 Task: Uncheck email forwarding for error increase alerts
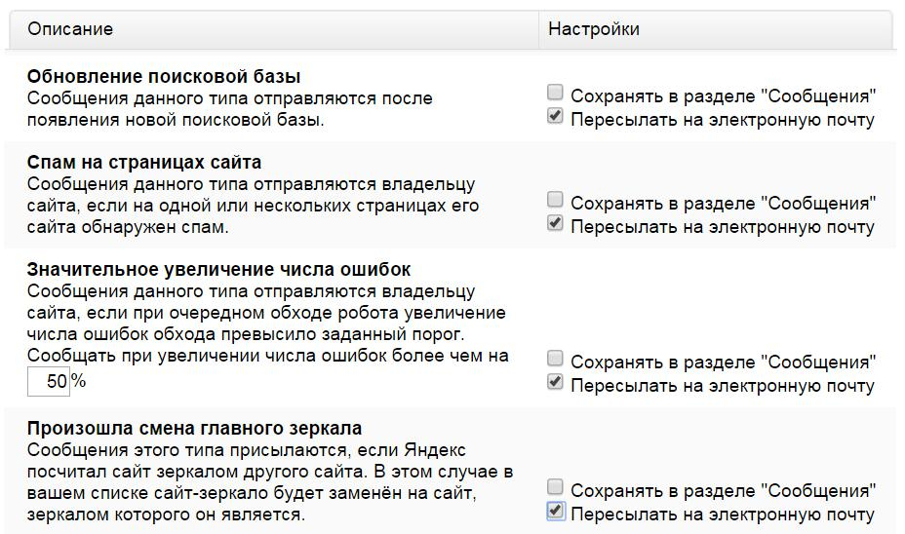click(555, 382)
